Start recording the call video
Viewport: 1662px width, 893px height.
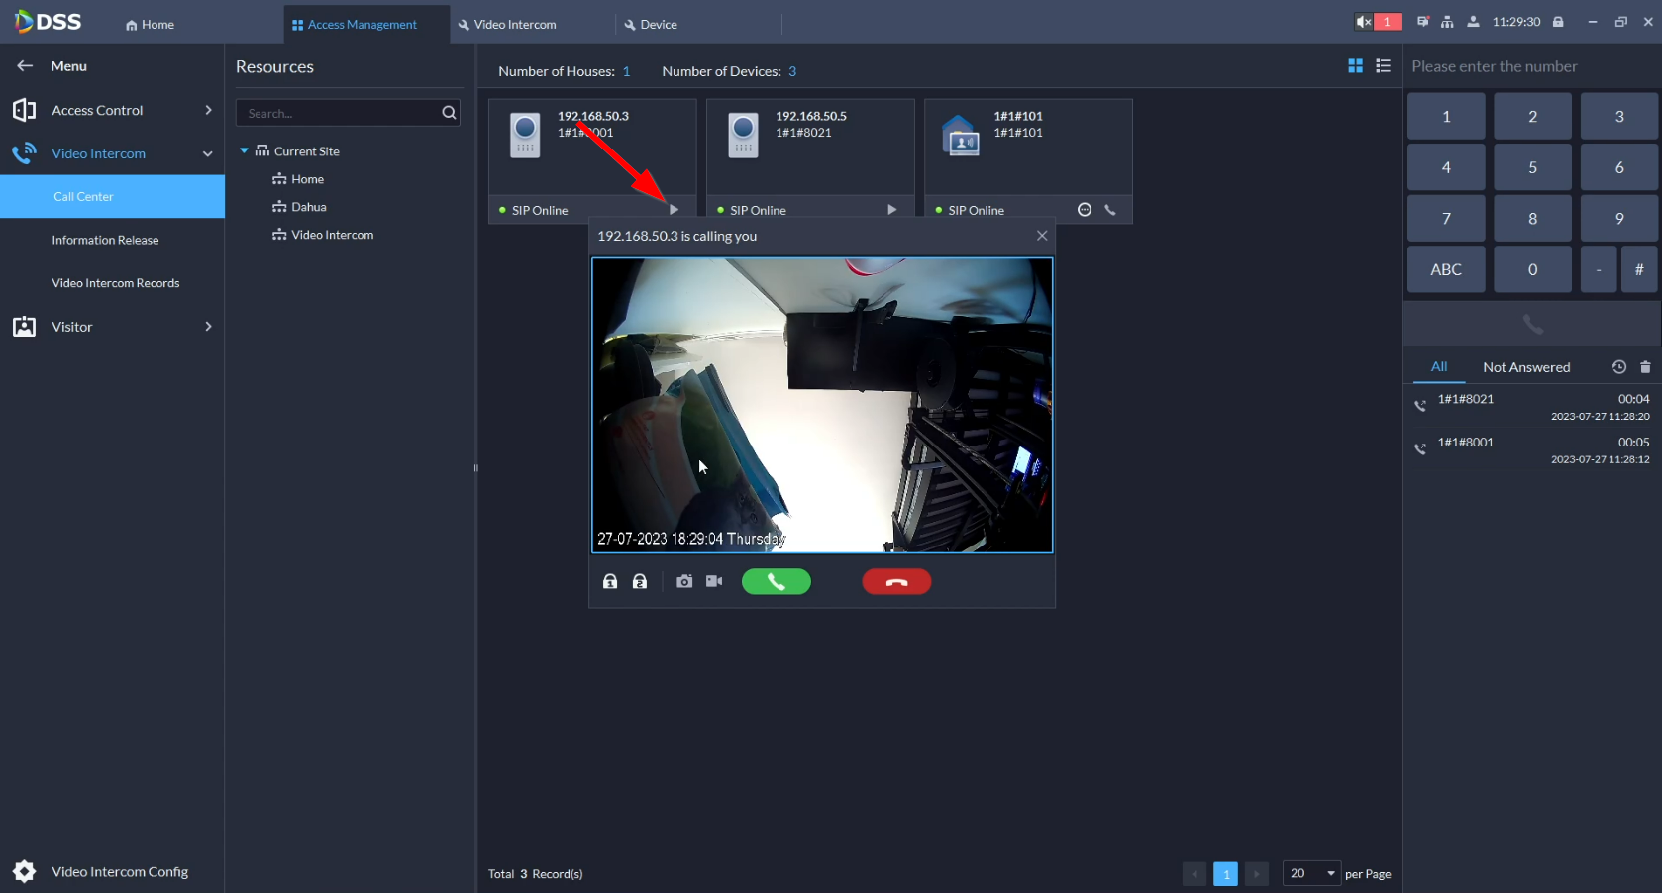coord(714,582)
